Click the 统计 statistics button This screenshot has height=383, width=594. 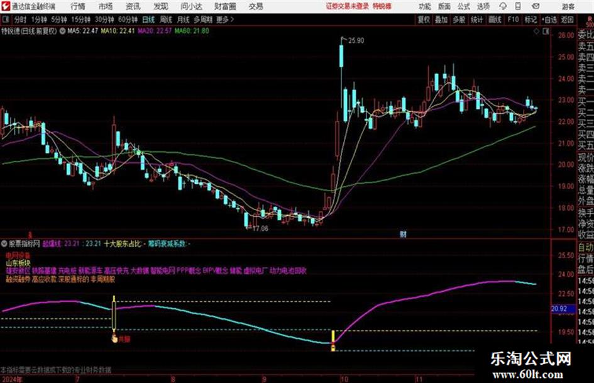(476, 19)
